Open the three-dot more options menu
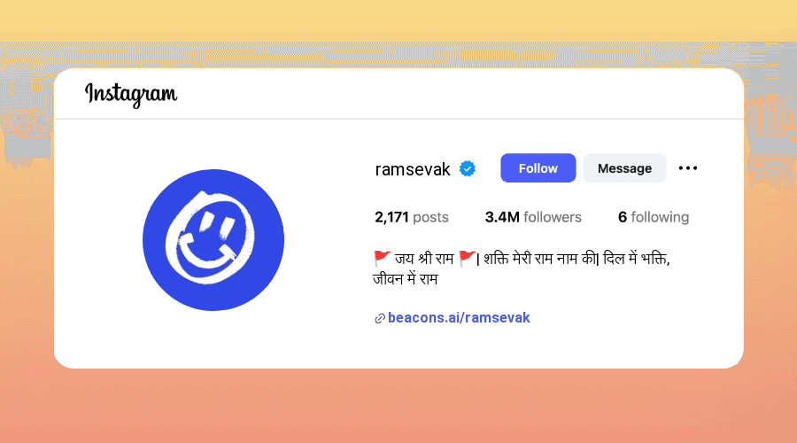Screen dimensions: 797x443 [x=688, y=167]
